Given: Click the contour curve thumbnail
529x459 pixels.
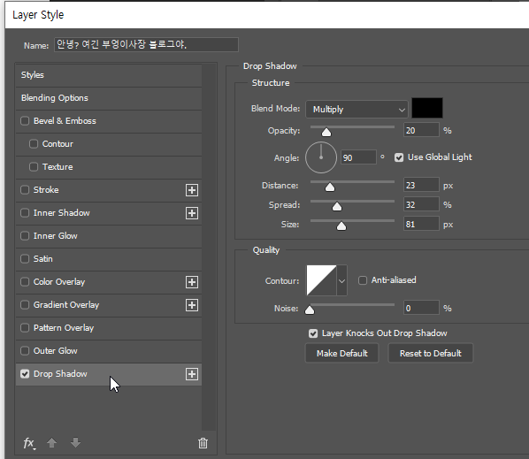Looking at the screenshot, I should pyautogui.click(x=321, y=280).
